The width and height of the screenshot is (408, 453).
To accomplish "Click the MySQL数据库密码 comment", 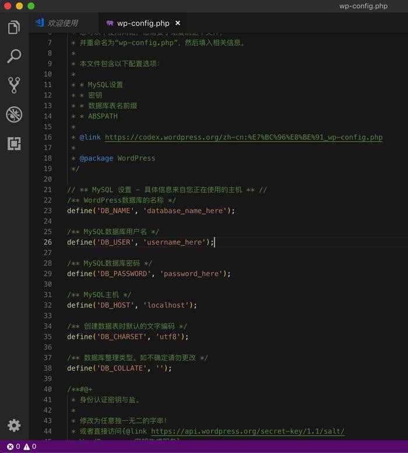I will point(110,263).
